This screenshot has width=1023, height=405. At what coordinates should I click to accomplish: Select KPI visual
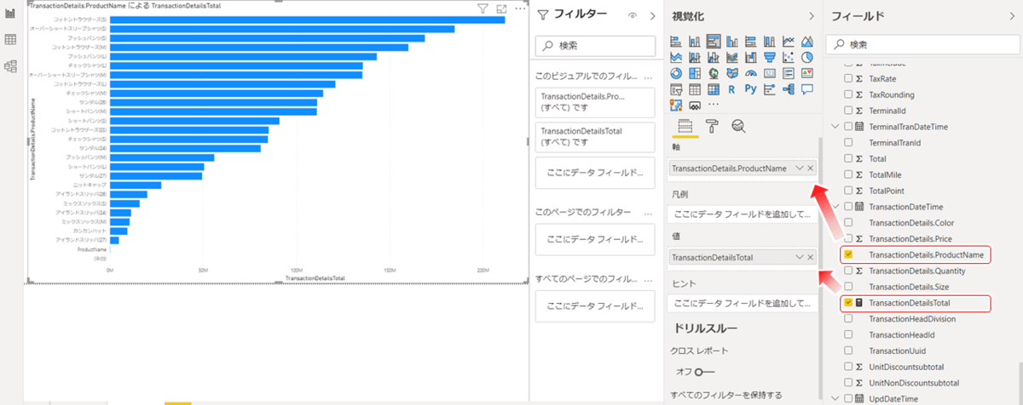coord(807,73)
